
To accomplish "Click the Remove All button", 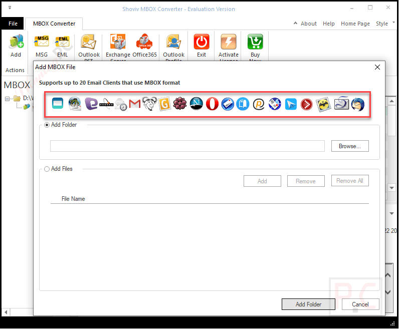I will point(350,180).
